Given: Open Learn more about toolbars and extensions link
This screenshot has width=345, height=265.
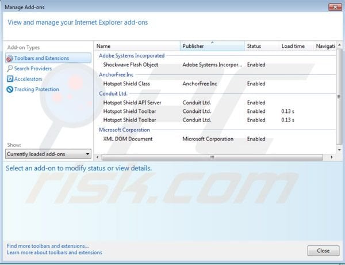Looking at the screenshot, I should pos(55,252).
